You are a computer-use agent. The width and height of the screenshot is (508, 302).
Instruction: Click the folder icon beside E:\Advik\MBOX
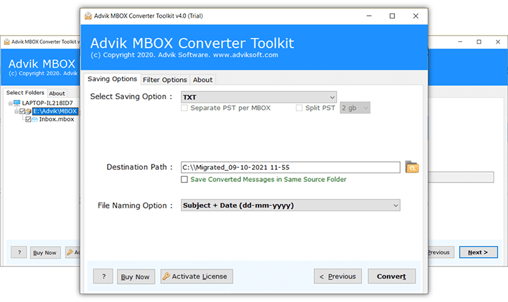pos(29,111)
